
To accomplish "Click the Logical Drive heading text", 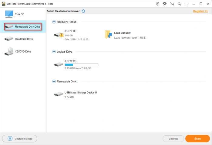I will point(64,52).
